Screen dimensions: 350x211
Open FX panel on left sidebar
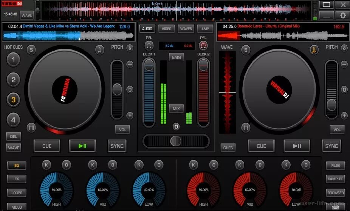click(x=17, y=179)
